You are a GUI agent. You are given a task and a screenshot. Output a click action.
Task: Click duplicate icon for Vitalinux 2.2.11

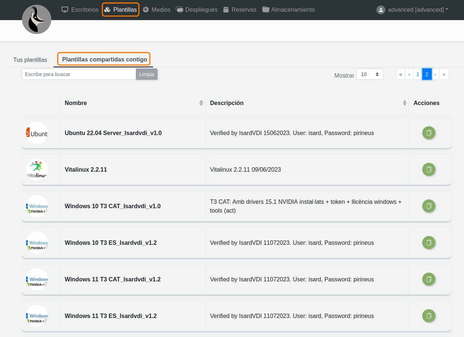point(429,169)
